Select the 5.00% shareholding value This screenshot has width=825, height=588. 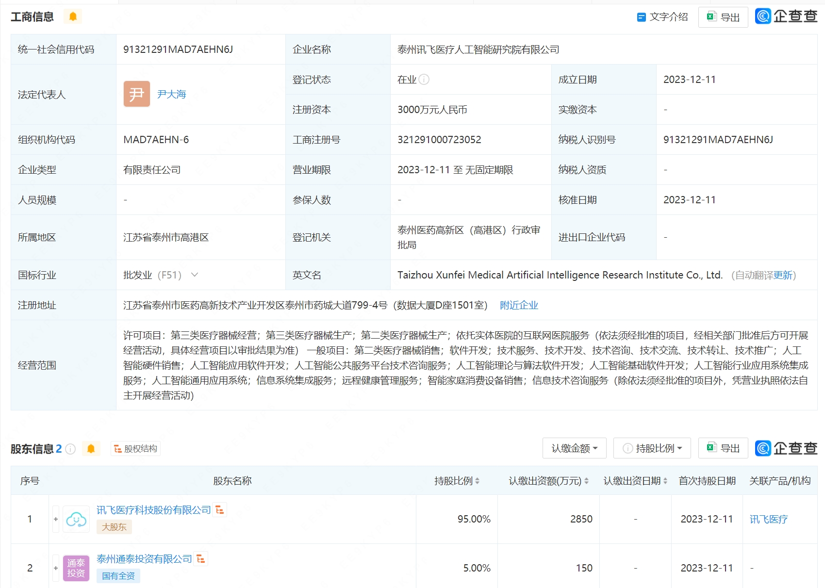click(x=477, y=568)
